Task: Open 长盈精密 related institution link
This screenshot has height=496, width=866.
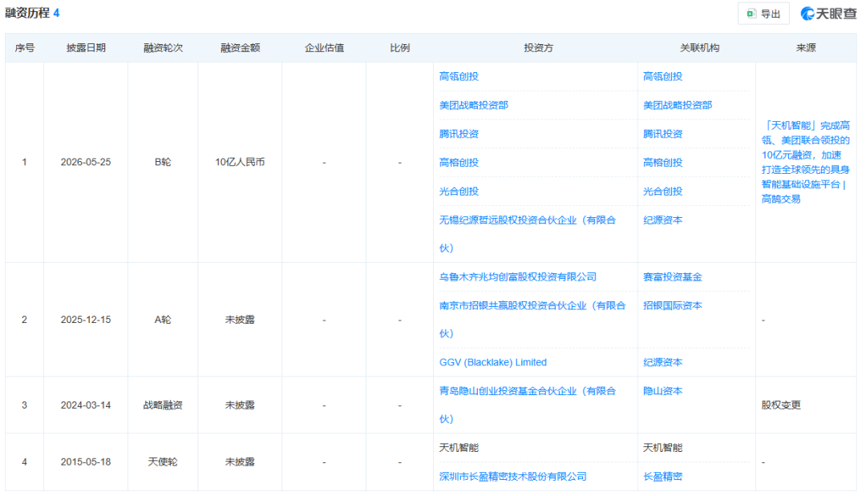Action: pos(662,477)
